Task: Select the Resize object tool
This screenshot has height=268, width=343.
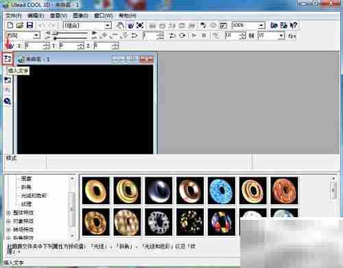Action: pos(140,25)
